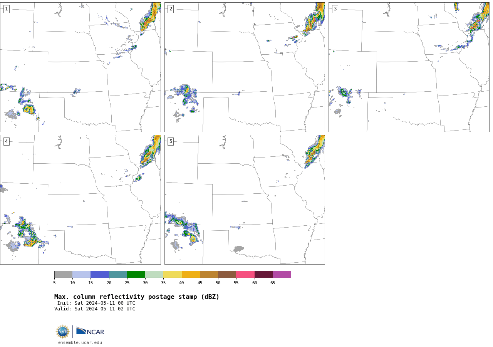Viewport: 493px width, 347px height.
Task: Select the light blue 10-15 dBZ swatch
Action: coord(81,275)
